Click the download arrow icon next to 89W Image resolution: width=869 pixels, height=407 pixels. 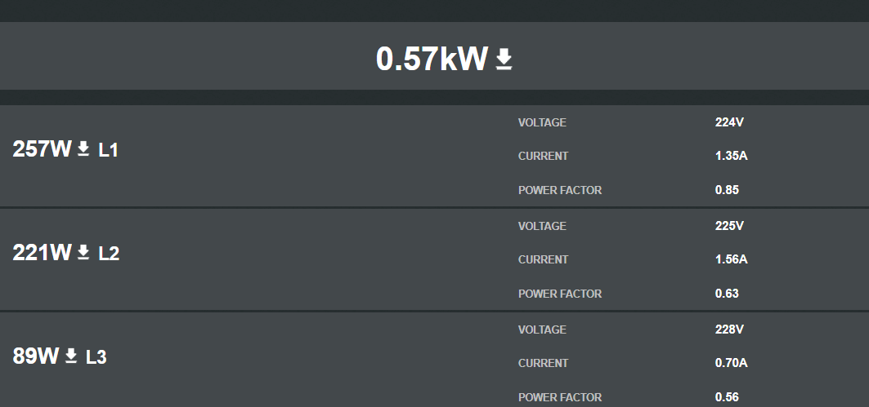pos(71,356)
